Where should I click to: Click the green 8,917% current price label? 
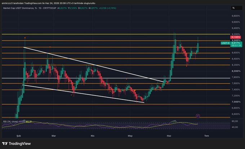tap(236, 43)
